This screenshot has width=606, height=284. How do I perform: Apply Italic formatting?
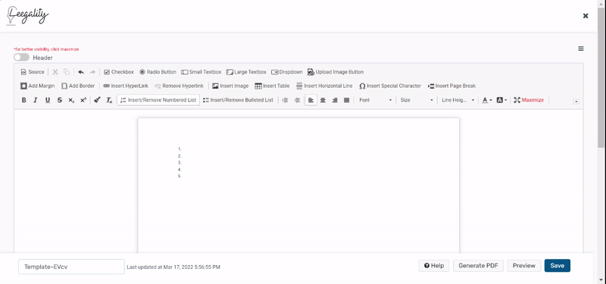point(36,100)
